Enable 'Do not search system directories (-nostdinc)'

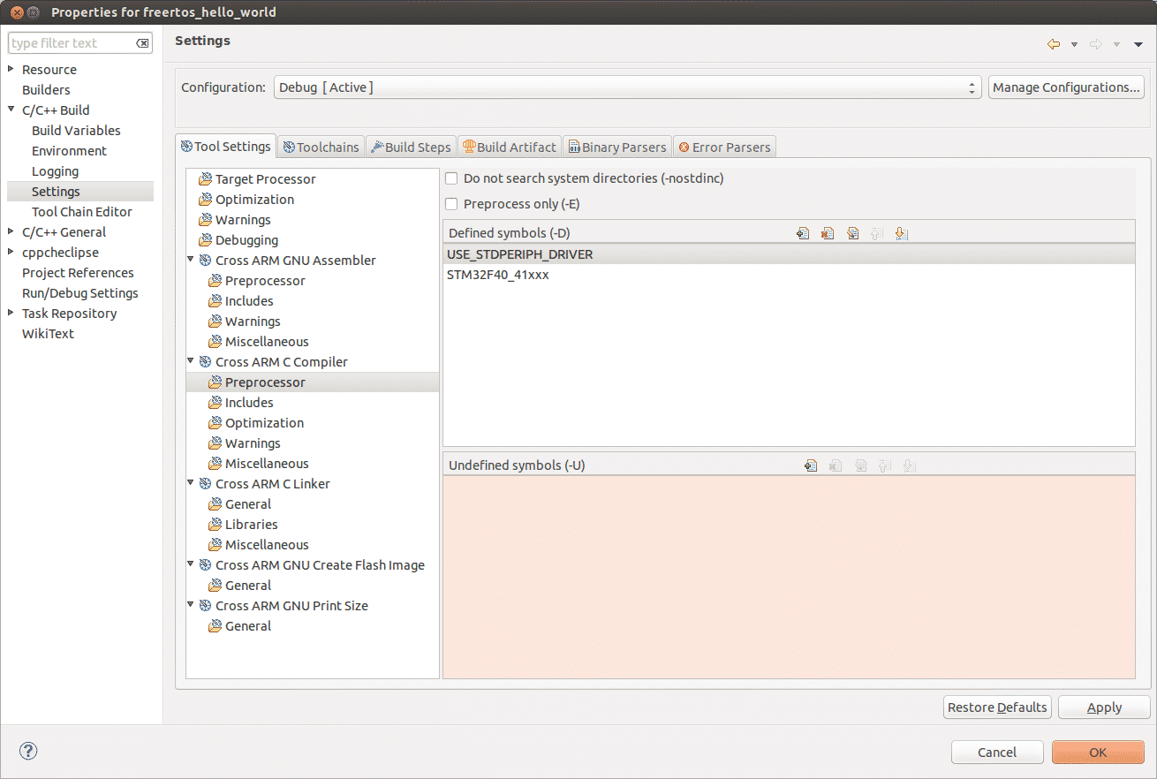point(451,178)
